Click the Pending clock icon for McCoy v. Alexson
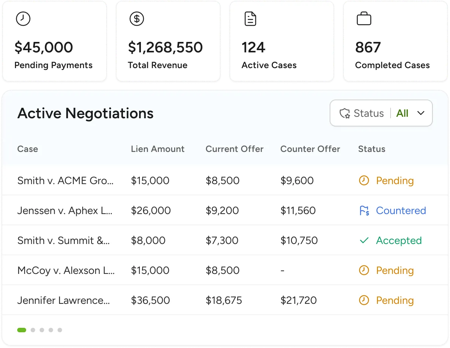The height and width of the screenshot is (348, 450). 364,271
